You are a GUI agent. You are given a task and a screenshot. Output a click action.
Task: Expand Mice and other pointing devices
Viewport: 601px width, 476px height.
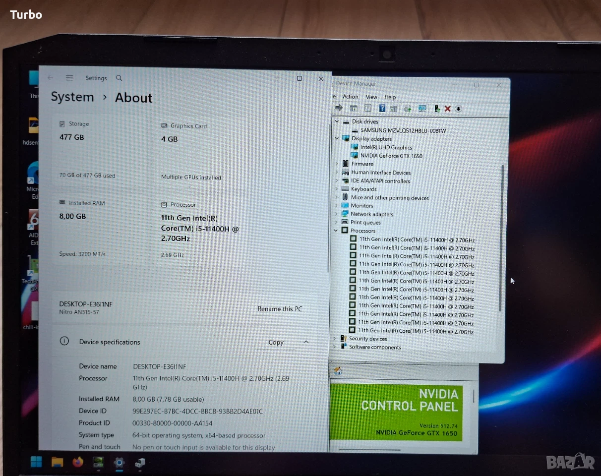pos(337,197)
